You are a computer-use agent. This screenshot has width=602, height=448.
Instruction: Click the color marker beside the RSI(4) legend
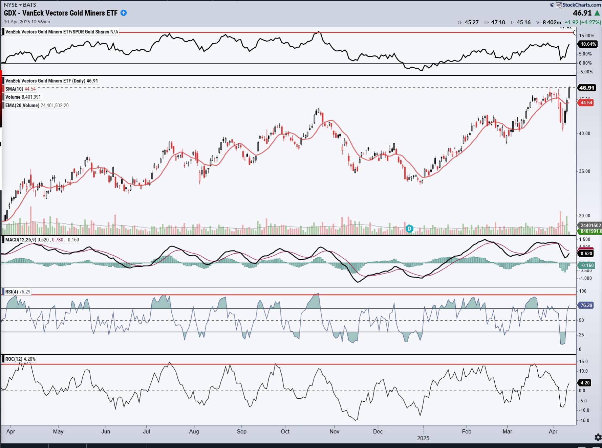click(x=3, y=292)
